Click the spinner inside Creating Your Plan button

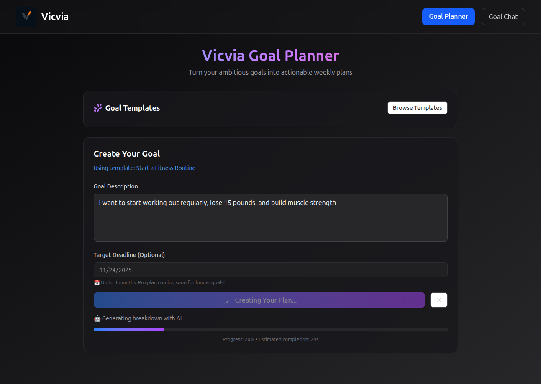(x=226, y=300)
